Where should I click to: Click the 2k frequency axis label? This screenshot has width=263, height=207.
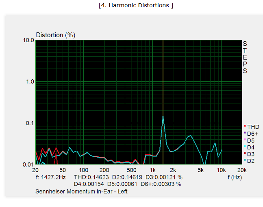[173, 170]
